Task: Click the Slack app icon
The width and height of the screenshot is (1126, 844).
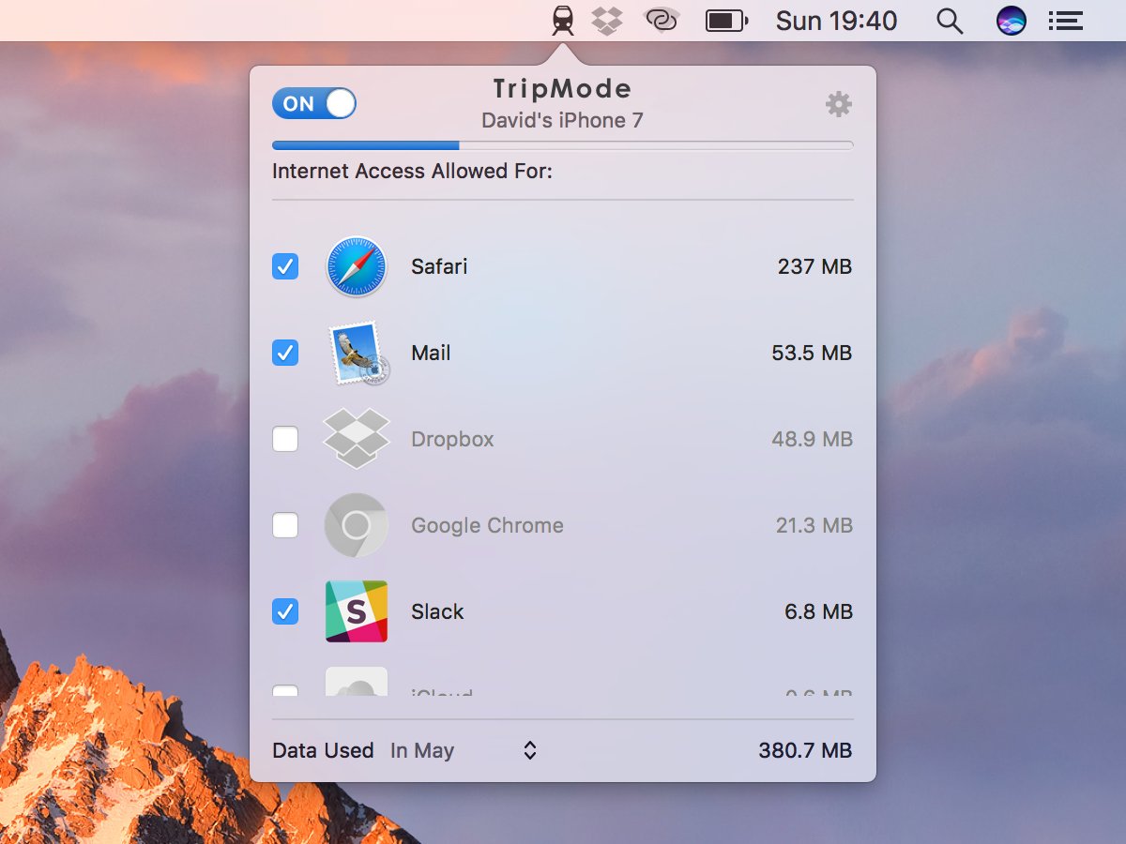Action: click(357, 611)
